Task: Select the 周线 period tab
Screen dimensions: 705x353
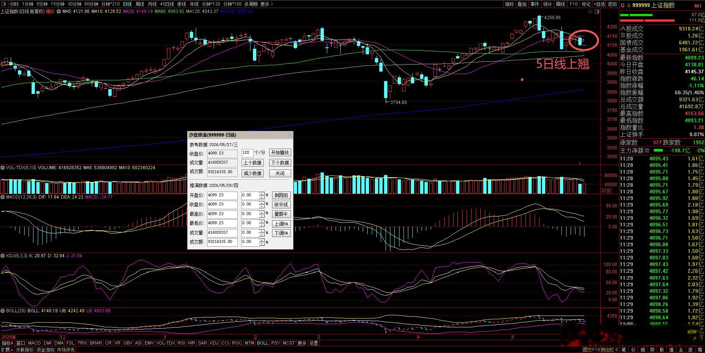Action: click(140, 4)
